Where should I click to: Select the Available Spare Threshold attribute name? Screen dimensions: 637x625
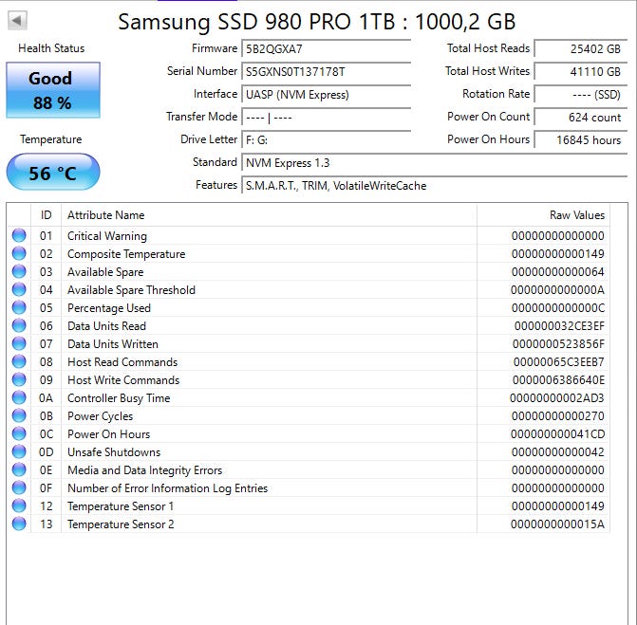coord(131,290)
